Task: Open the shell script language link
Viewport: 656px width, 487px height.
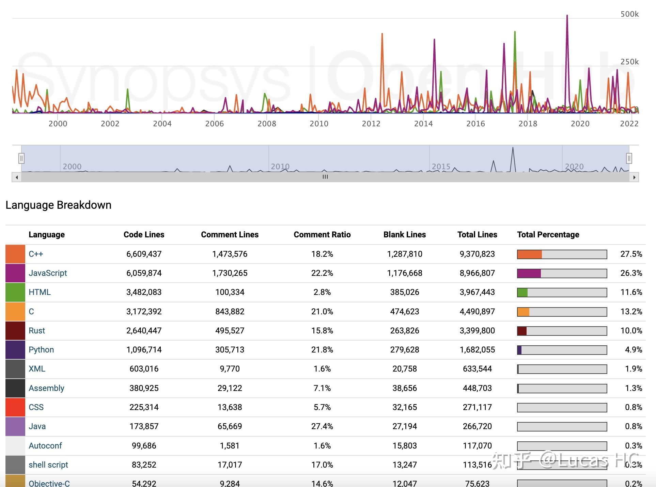Action: pos(48,465)
